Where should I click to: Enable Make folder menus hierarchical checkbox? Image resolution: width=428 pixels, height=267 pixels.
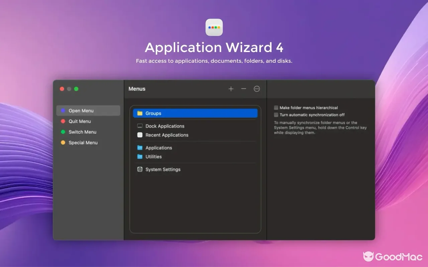(276, 108)
